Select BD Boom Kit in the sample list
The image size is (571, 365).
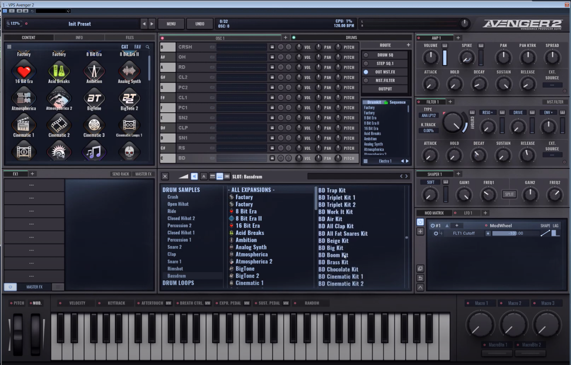click(333, 255)
